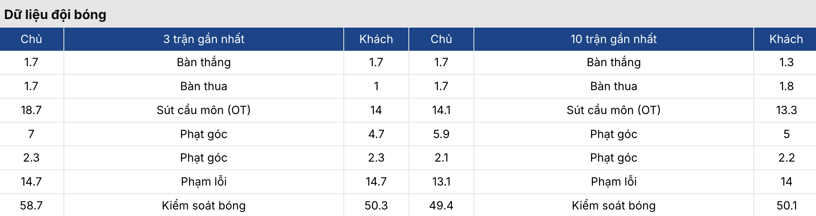Click "Kiểm soát bóng" under 10 trận gần nhất
816x216 pixels.
pyautogui.click(x=613, y=205)
